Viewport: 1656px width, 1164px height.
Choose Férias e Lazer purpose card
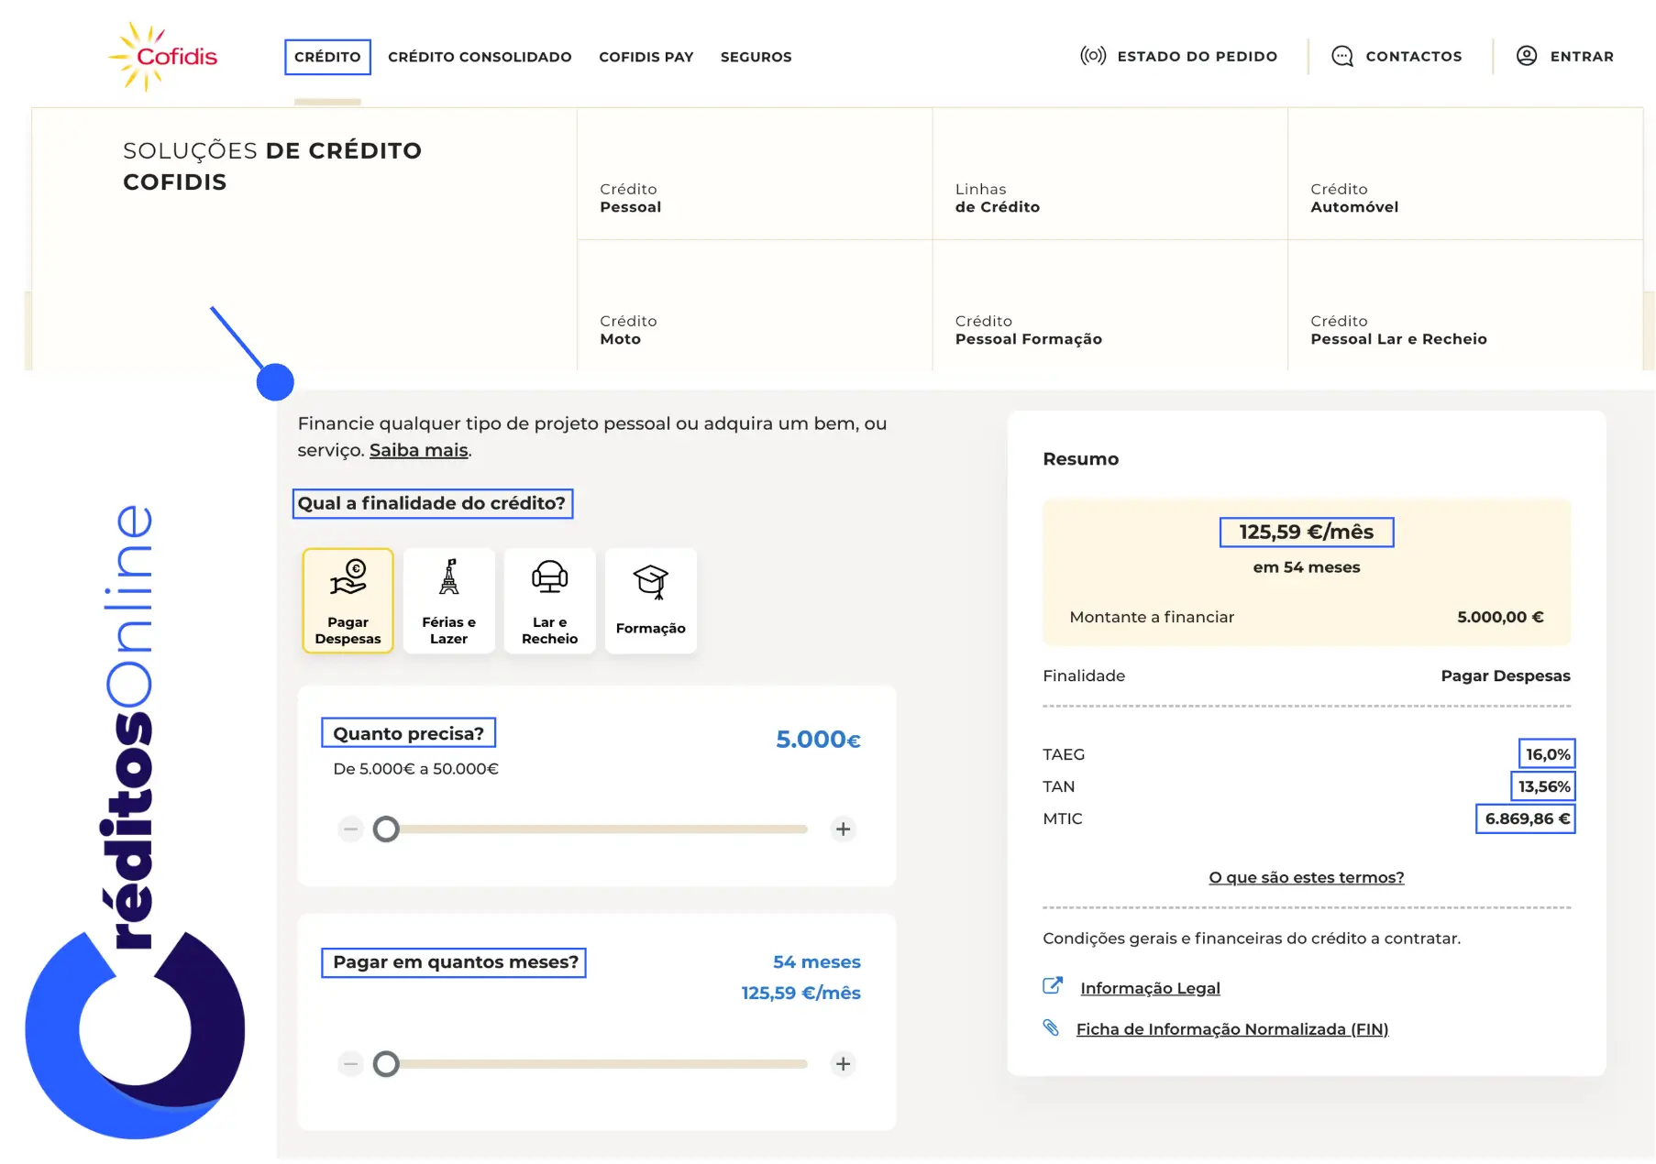pyautogui.click(x=449, y=600)
